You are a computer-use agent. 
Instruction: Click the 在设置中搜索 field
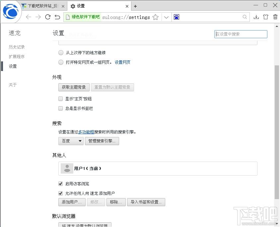point(241,34)
